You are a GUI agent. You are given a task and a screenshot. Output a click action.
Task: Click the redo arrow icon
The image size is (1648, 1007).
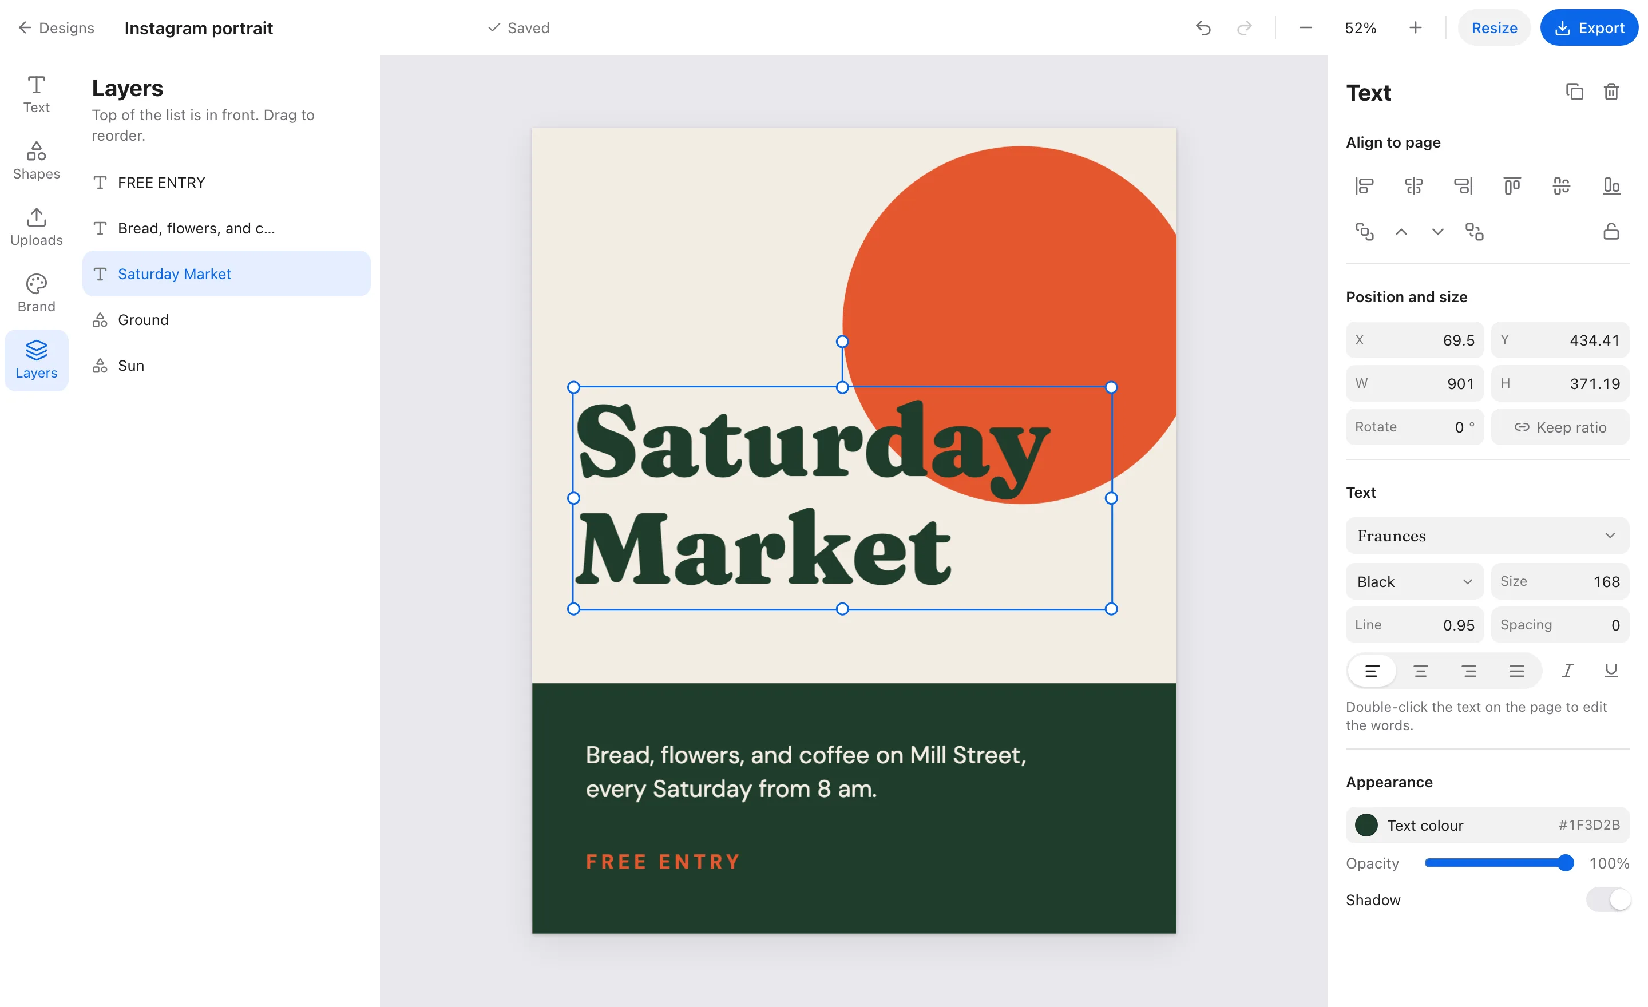point(1244,27)
